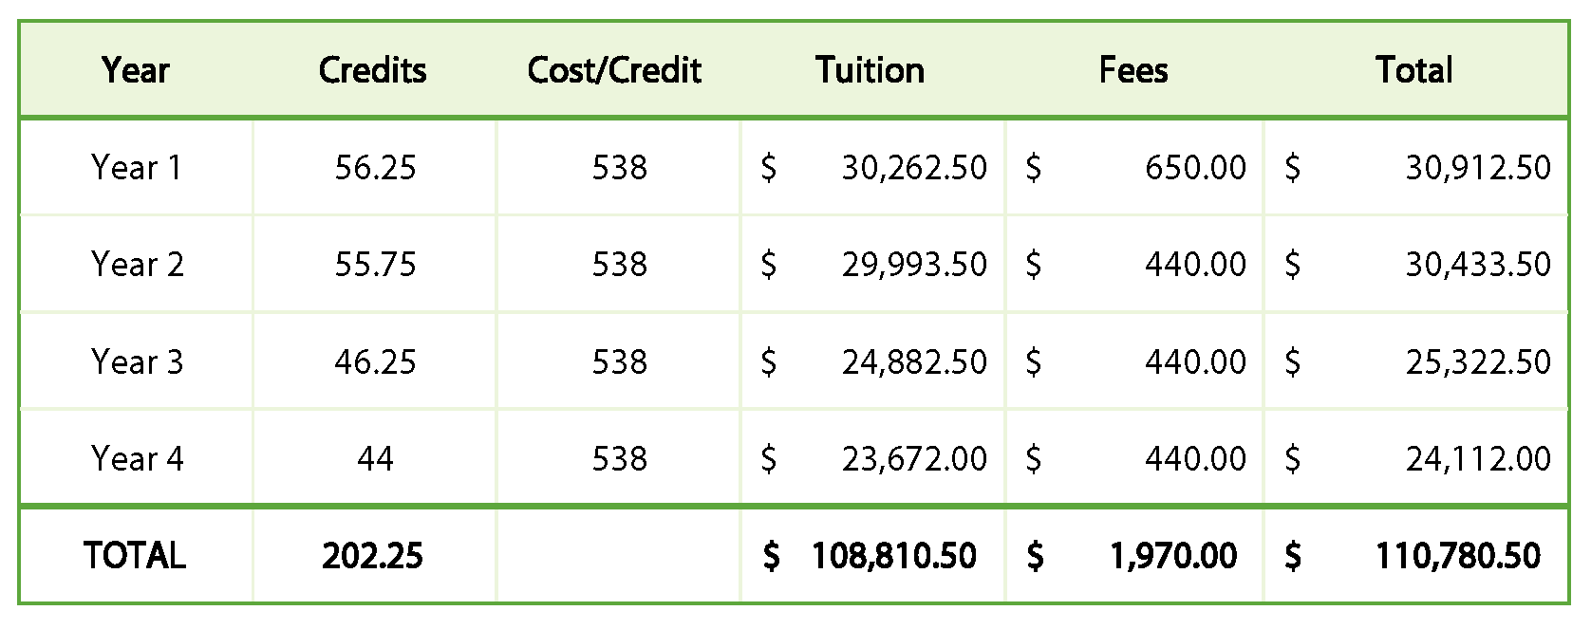Click the 55.75 credits value
The height and width of the screenshot is (629, 1591).
375,265
